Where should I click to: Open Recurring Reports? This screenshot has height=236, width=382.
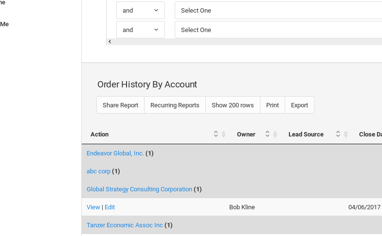[175, 105]
